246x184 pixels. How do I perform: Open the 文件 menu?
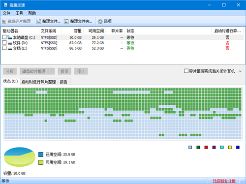7,13
